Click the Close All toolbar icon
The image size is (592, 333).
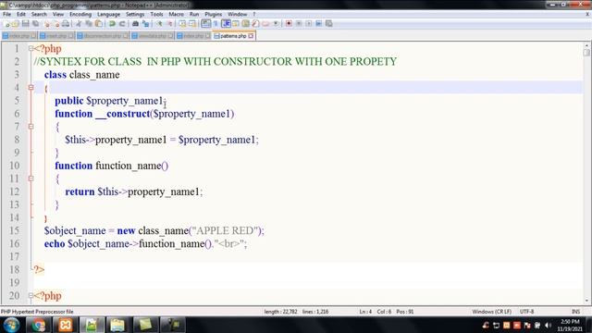pos(55,24)
